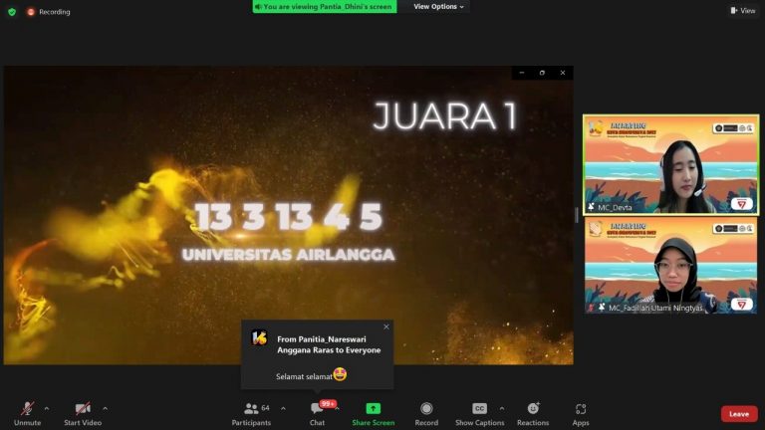Image resolution: width=765 pixels, height=430 pixels.
Task: Click the Recording indicator
Action: click(x=48, y=12)
